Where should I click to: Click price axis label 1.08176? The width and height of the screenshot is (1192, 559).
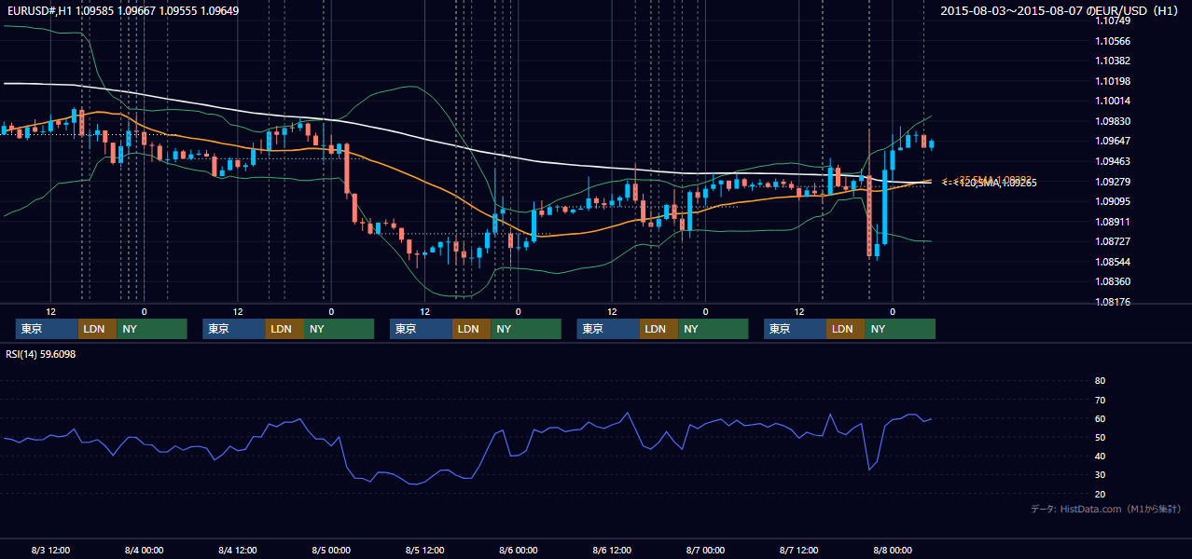(1113, 302)
